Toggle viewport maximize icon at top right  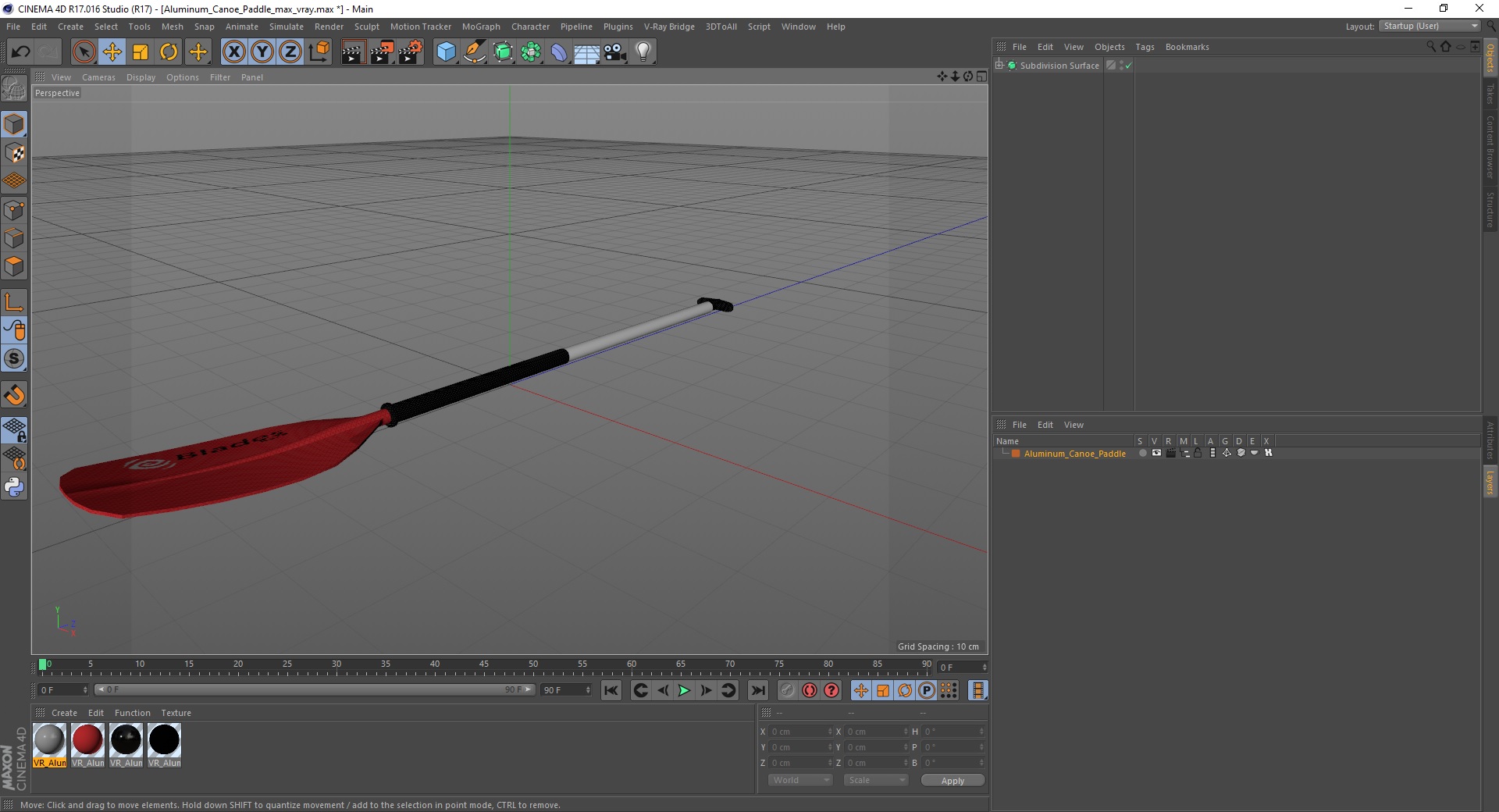(x=981, y=77)
